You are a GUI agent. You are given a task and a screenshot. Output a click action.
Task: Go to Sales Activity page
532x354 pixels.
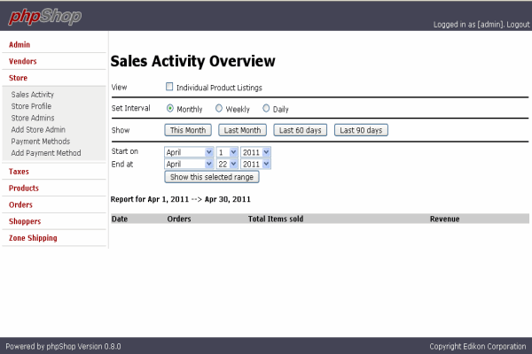[33, 95]
